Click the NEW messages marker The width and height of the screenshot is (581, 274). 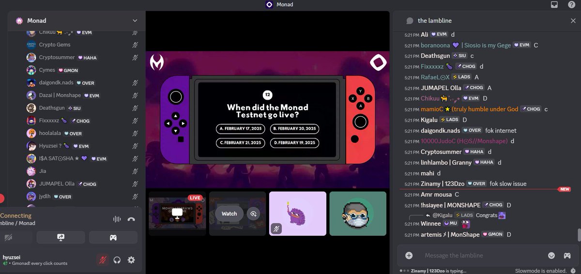point(565,189)
